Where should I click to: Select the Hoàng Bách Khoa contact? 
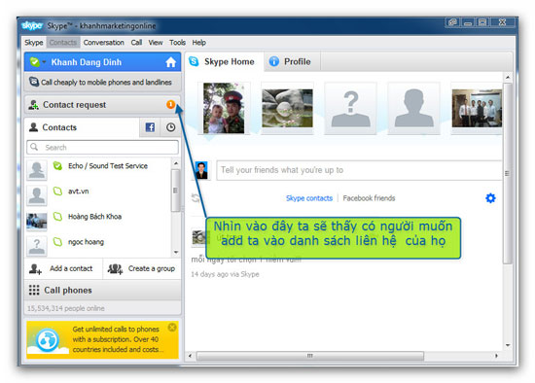click(x=98, y=220)
